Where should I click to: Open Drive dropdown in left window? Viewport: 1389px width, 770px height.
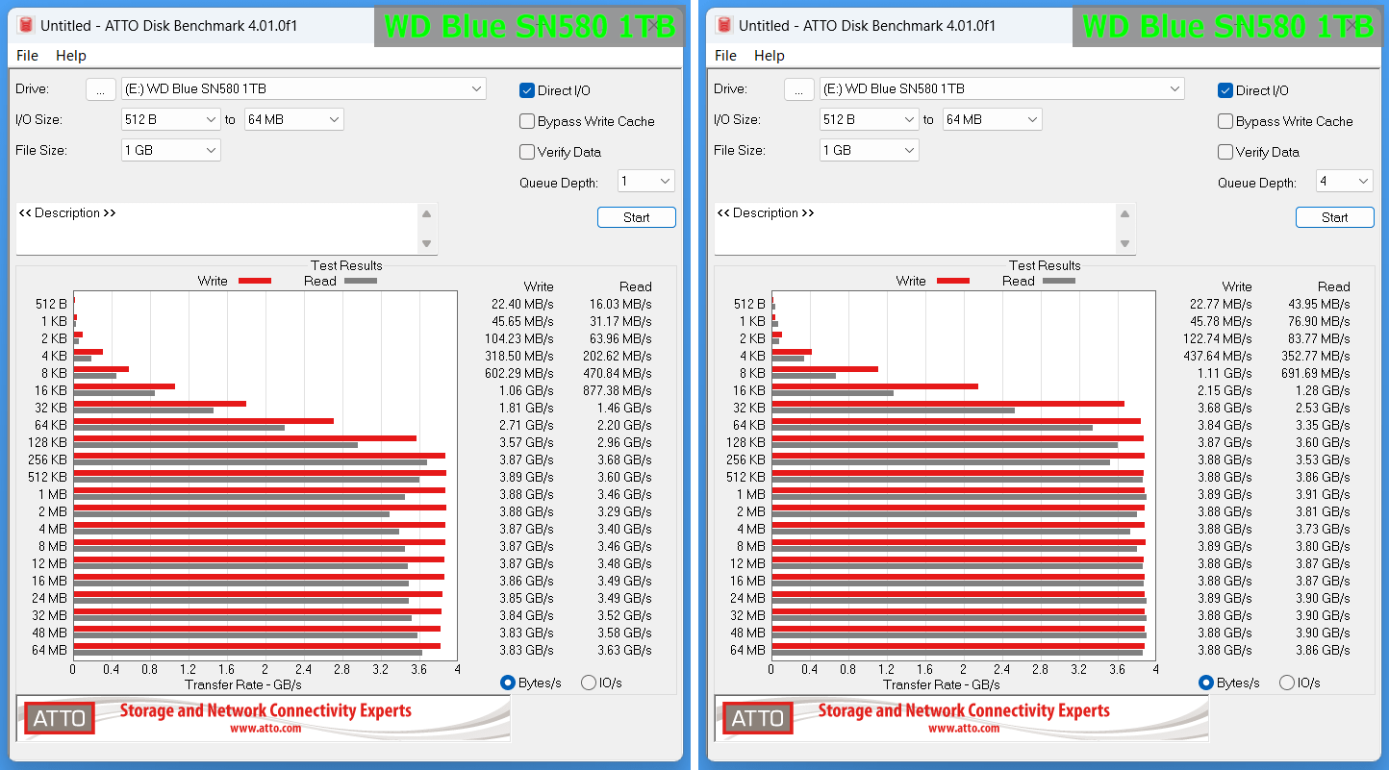(x=304, y=88)
